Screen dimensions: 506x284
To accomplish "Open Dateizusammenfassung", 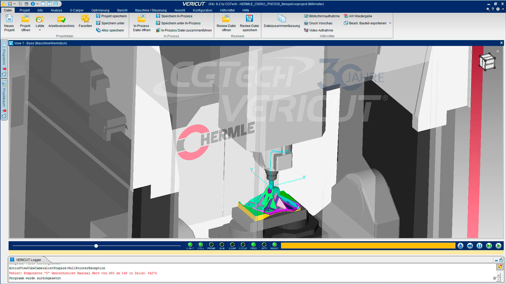I will pos(282,21).
